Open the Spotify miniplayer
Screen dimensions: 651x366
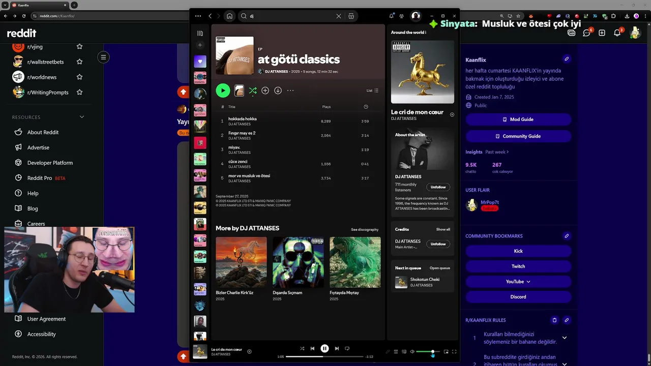(446, 352)
